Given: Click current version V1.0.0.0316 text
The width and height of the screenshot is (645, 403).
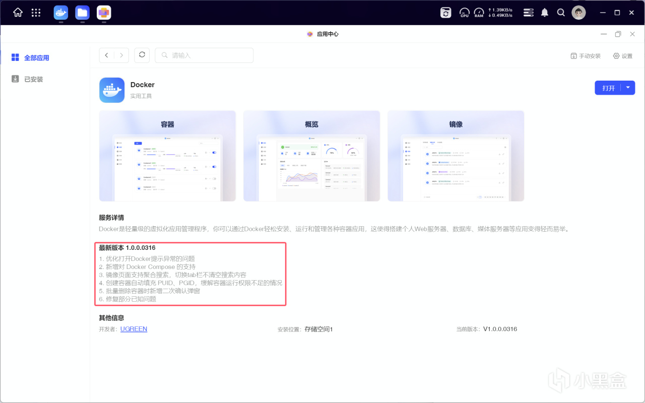Looking at the screenshot, I should coord(500,329).
